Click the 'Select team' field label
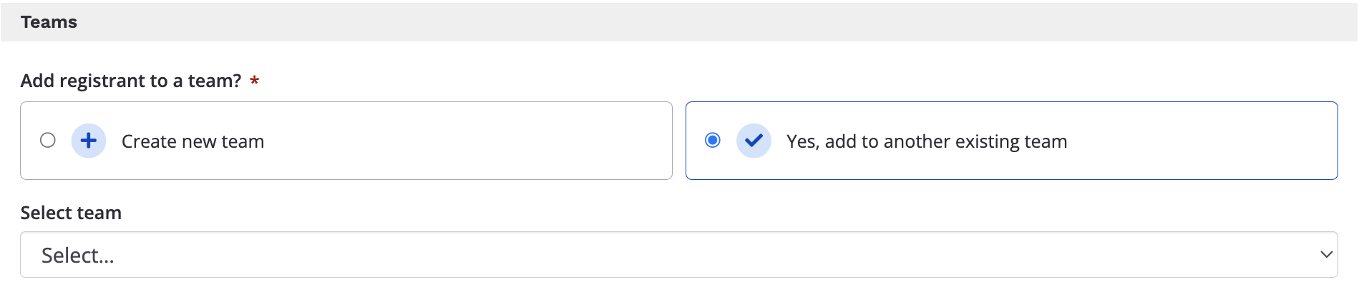This screenshot has width=1364, height=307. coord(71,213)
